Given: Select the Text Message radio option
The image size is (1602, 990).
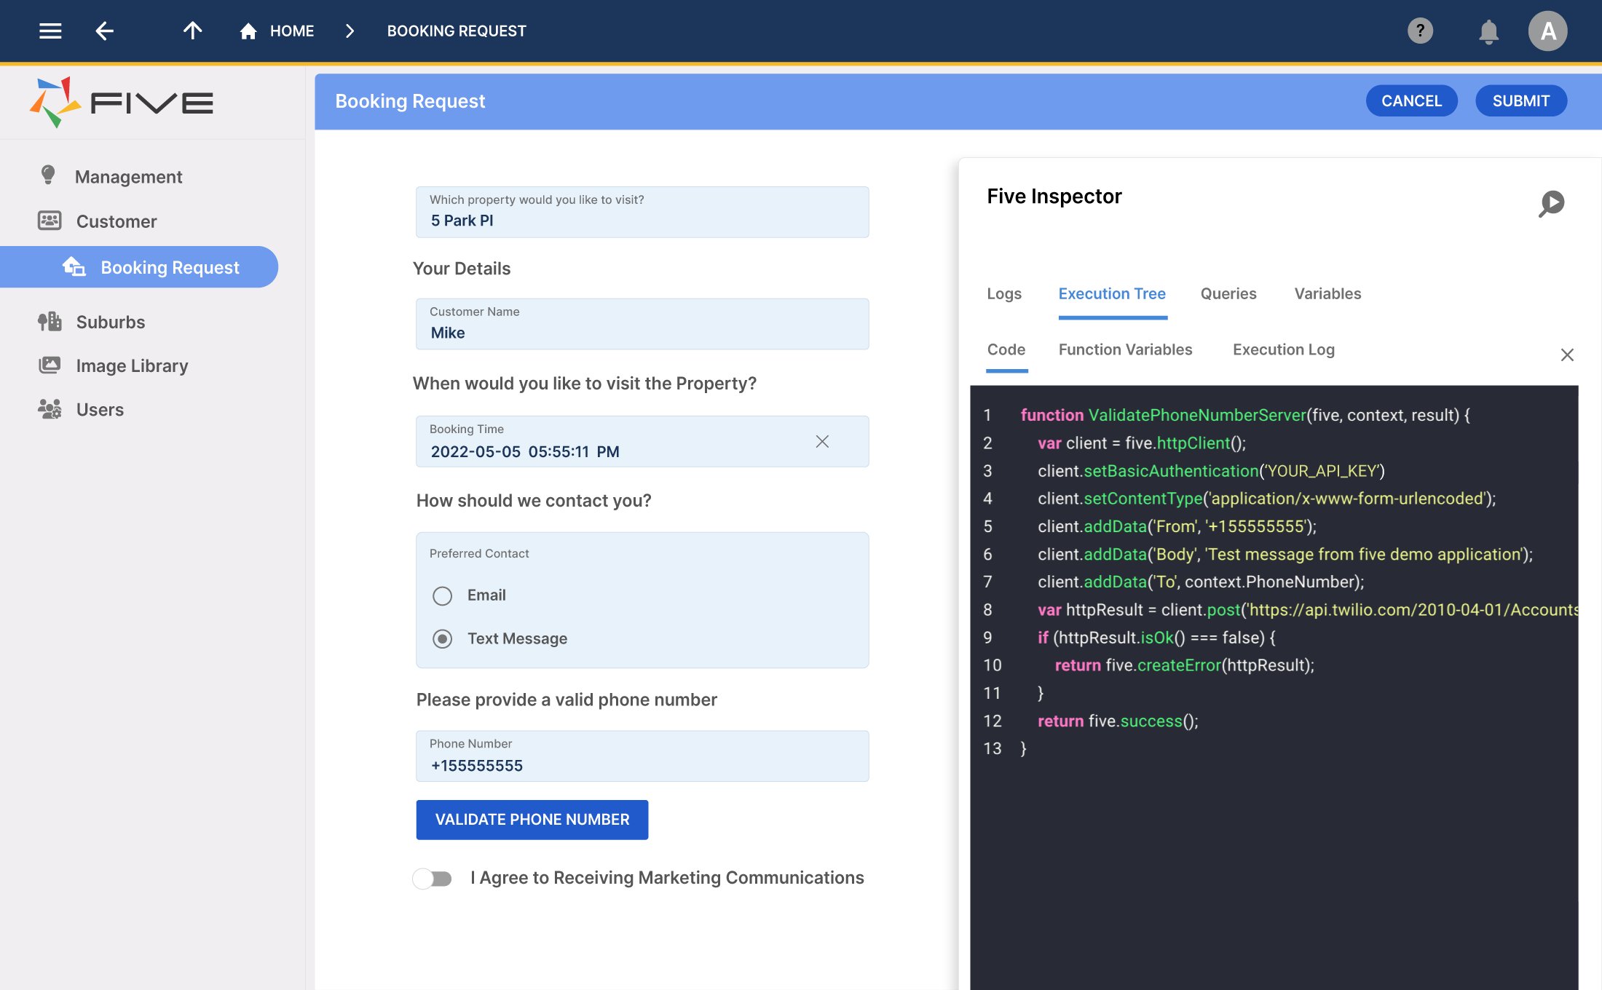Looking at the screenshot, I should 442,639.
